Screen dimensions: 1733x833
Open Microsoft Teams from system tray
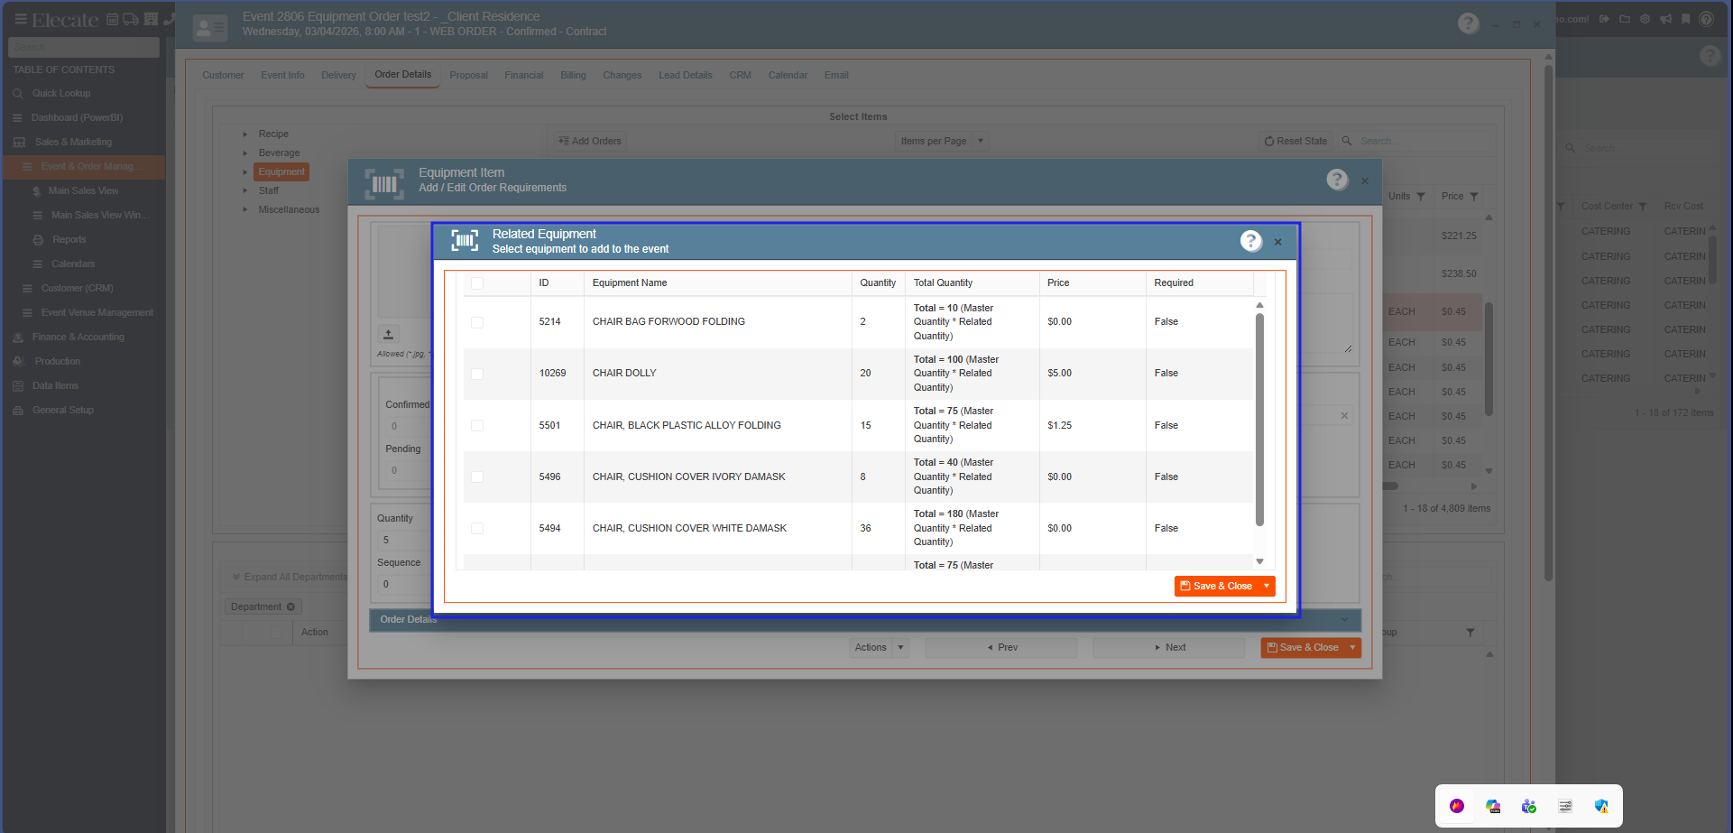coord(1528,806)
